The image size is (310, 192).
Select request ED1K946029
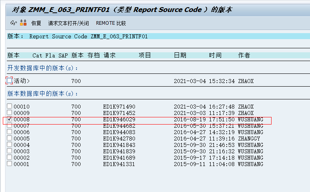119,119
